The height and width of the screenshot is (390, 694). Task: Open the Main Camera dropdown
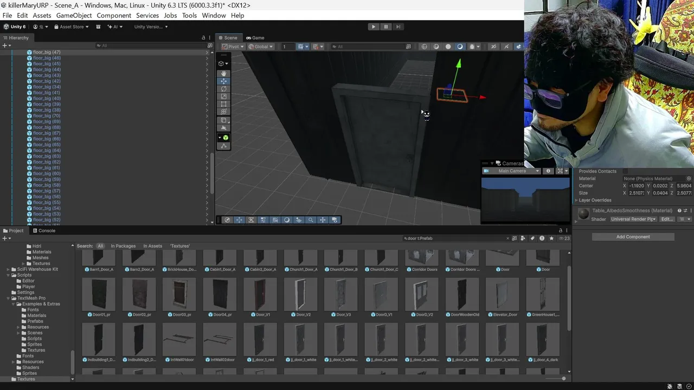coord(512,171)
